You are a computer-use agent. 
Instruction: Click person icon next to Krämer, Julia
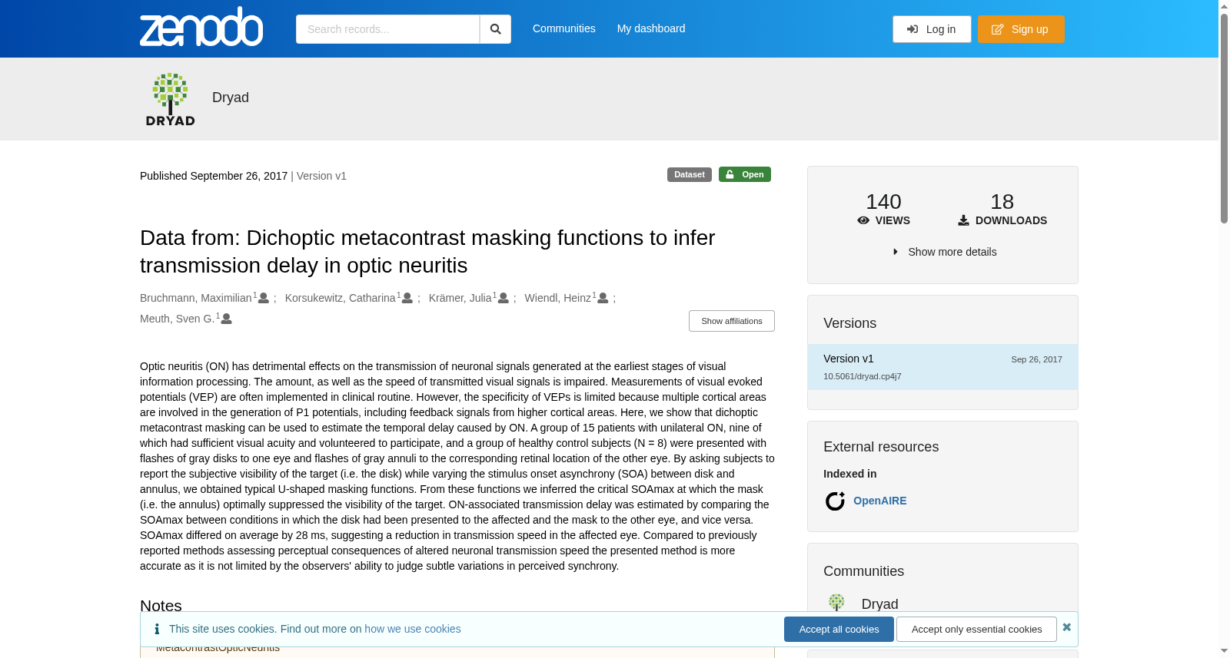pyautogui.click(x=504, y=298)
